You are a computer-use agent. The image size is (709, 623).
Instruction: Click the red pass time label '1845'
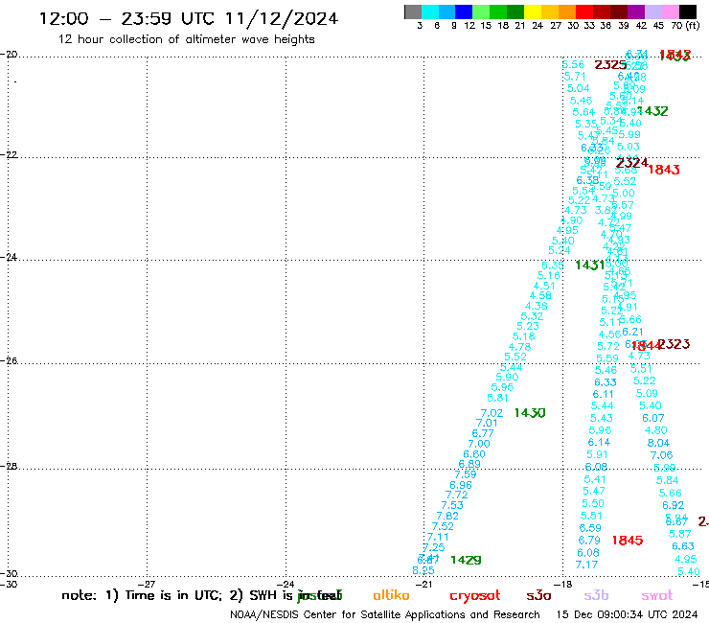click(628, 541)
